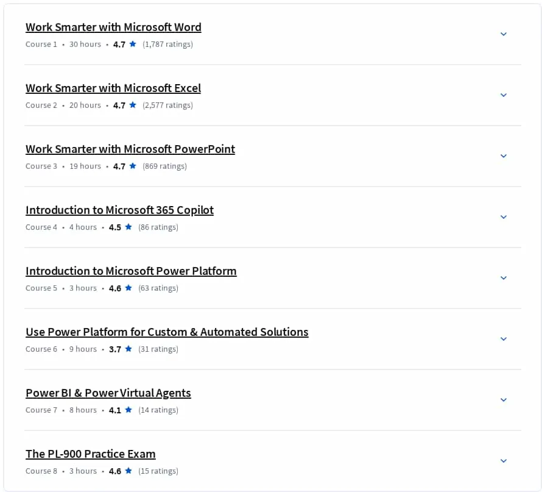The width and height of the screenshot is (542, 492).
Task: Expand The PL-900 Practice Exam chevron
Action: click(x=503, y=460)
